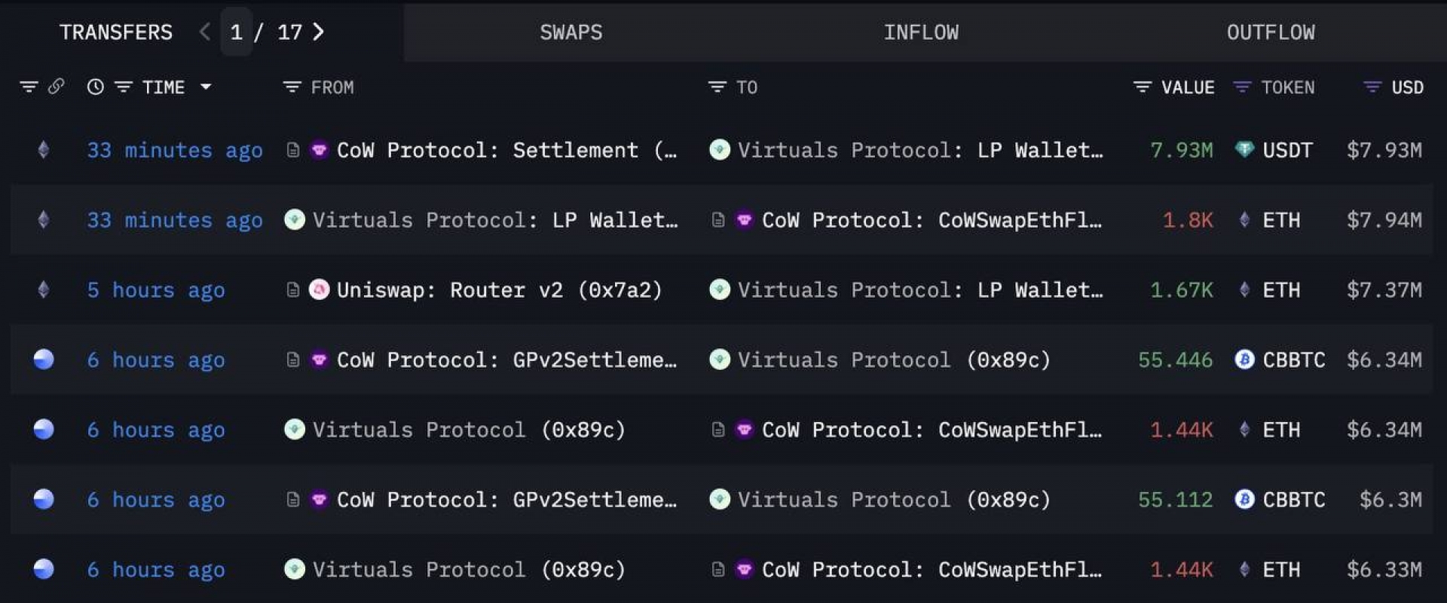Go to next transfers page
This screenshot has width=1447, height=603.
(319, 32)
